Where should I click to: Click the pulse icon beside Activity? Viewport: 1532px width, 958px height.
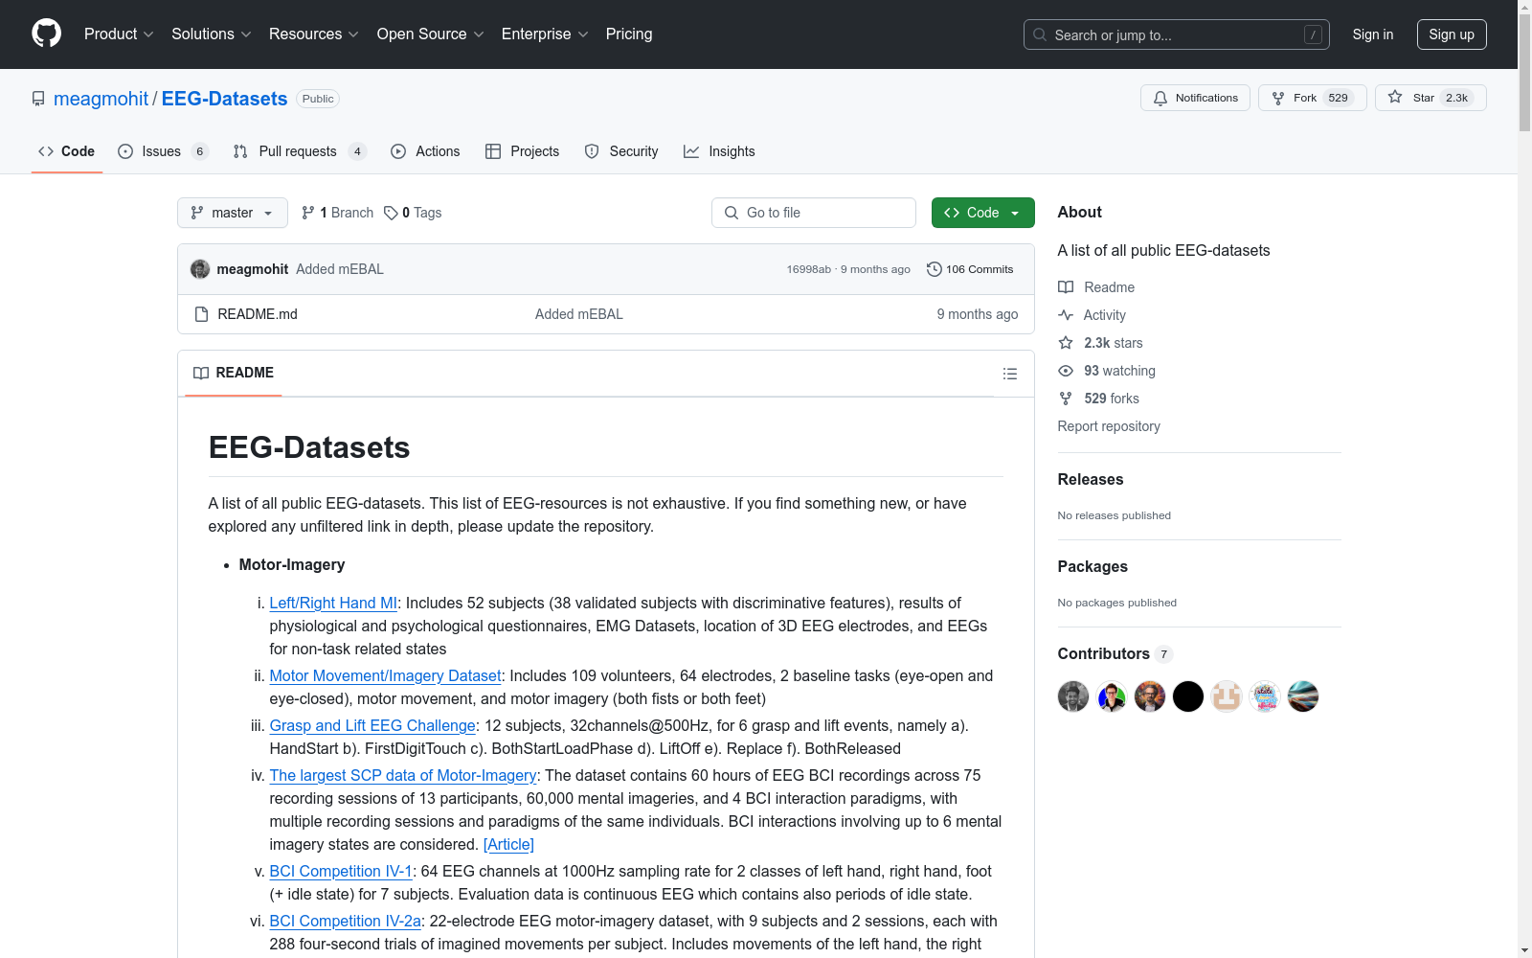pos(1066,315)
